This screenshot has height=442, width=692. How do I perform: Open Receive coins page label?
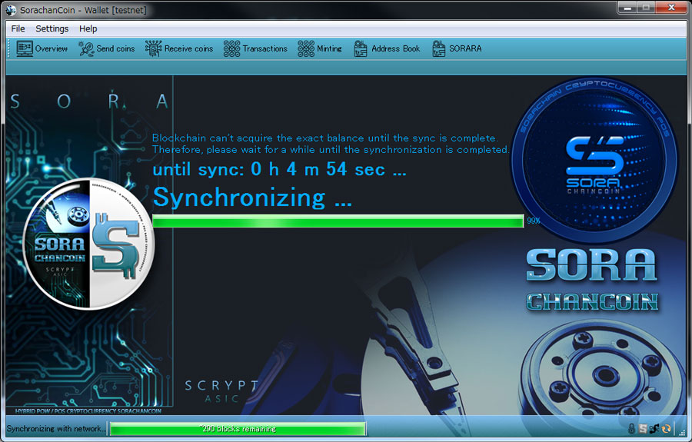(x=188, y=48)
